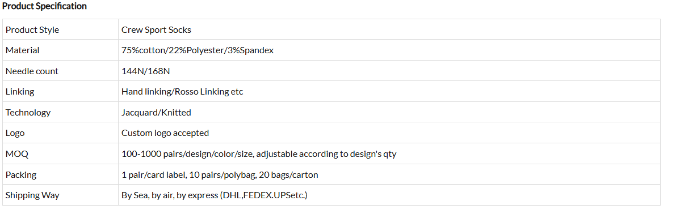
Task: Select the MOQ label cell
Action: click(60, 153)
